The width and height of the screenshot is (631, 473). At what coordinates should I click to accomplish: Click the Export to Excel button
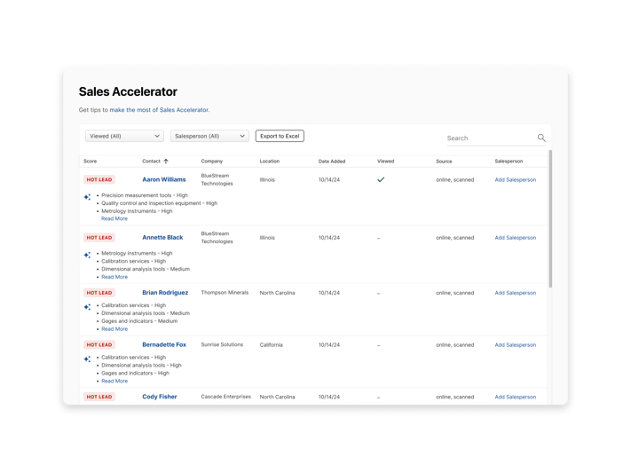[280, 137]
